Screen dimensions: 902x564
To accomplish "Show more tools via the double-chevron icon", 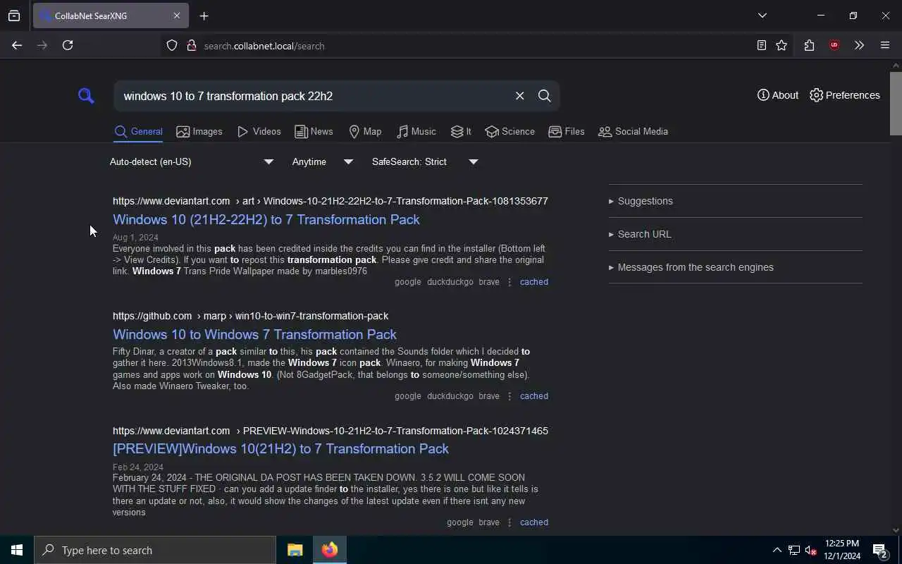I will click(859, 45).
